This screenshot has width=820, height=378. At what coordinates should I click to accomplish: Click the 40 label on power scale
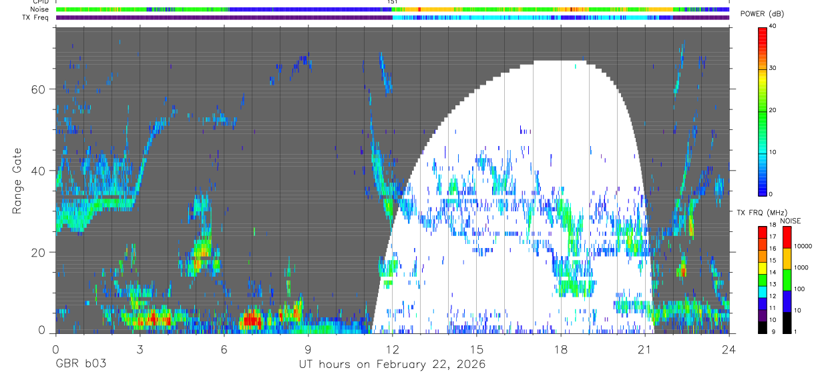pyautogui.click(x=773, y=27)
